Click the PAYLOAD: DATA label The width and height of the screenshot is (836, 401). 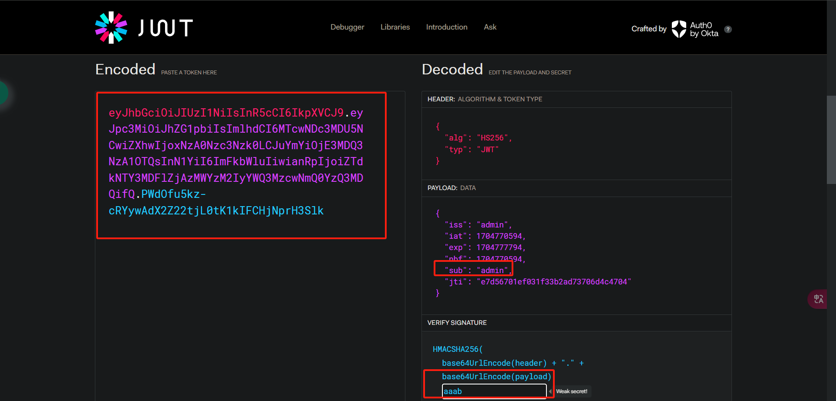tap(452, 188)
